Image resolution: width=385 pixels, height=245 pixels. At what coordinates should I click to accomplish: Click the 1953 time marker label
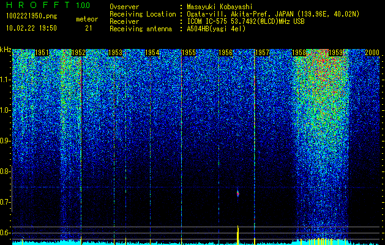[x=116, y=53]
